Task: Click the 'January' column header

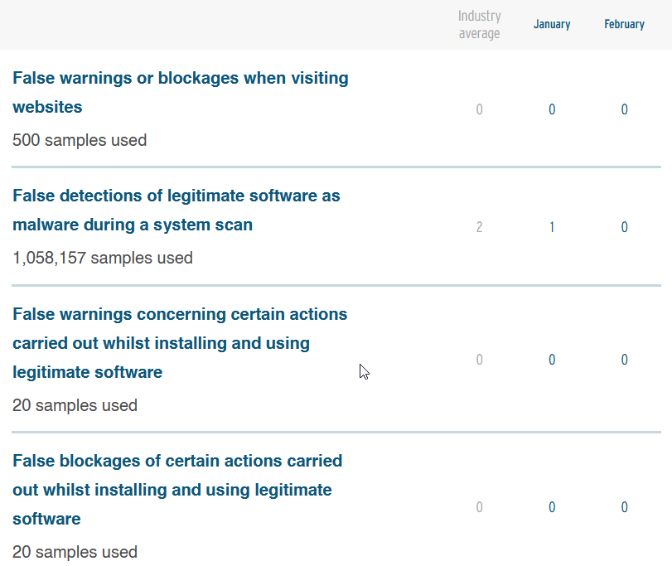Action: point(552,24)
